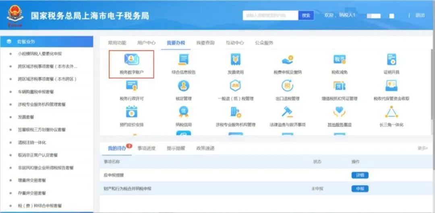The width and height of the screenshot is (435, 213).
Task: Click the 发票使用 icon
Action: click(236, 60)
